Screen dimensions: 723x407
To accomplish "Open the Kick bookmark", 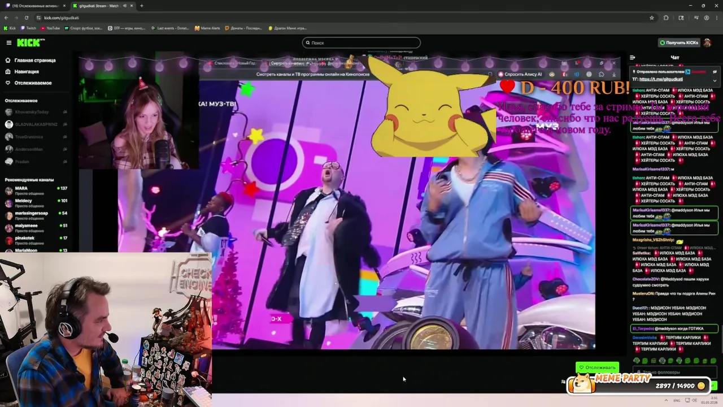I will pyautogui.click(x=10, y=28).
